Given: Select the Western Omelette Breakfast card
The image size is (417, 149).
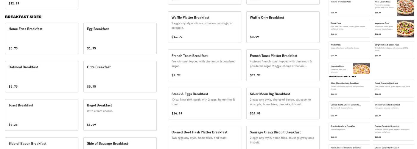Looking at the screenshot, I should (393, 110).
